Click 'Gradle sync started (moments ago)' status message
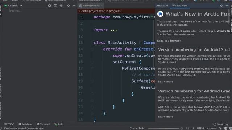 [x=24, y=129]
